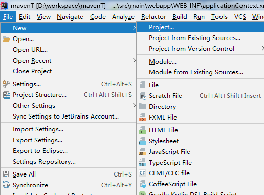Screen dimensions: 264x195
Task: Choose Synchronize menu entry
Action: click(x=69, y=185)
